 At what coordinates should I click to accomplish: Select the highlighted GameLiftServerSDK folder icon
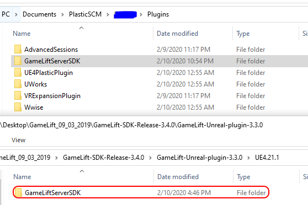click(x=18, y=61)
